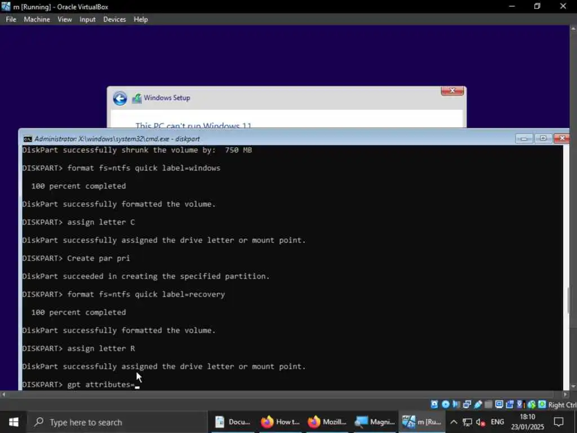Click the Windows Setup title icon
Screen dimensions: 577x433
click(136, 98)
